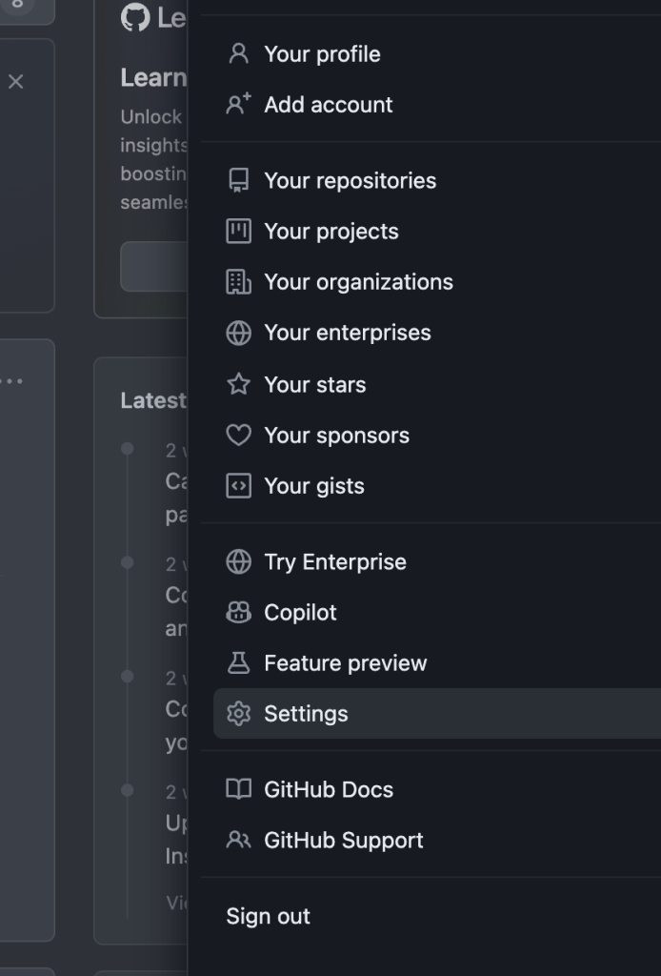The width and height of the screenshot is (661, 976).
Task: Click the gear icon for Settings
Action: coord(238,714)
